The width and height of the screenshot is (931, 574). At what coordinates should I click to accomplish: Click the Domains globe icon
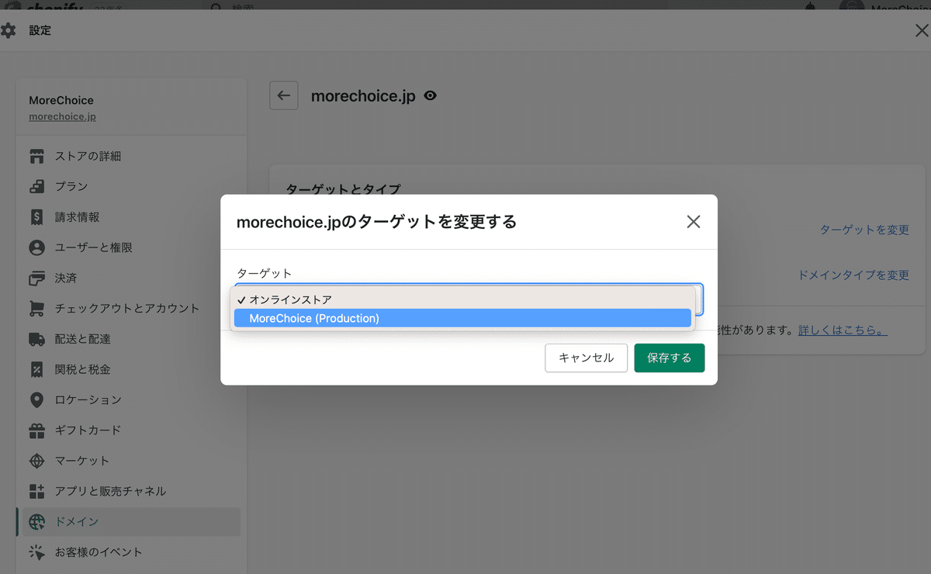(x=36, y=522)
